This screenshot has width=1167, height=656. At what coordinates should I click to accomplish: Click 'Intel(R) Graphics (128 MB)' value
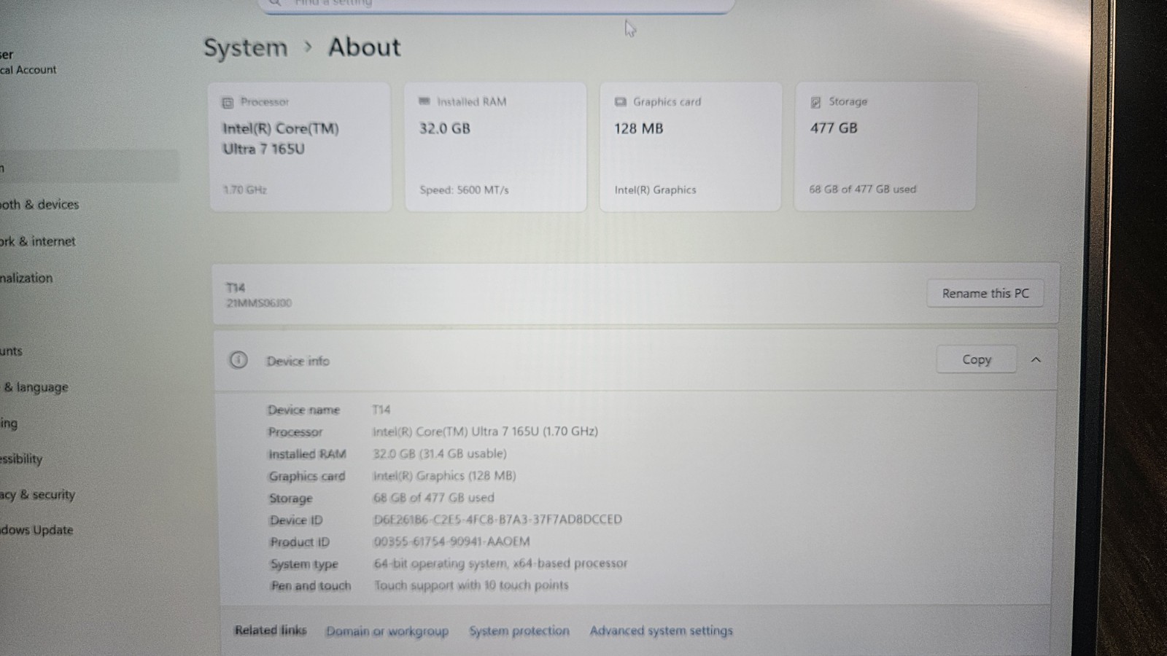tap(444, 475)
